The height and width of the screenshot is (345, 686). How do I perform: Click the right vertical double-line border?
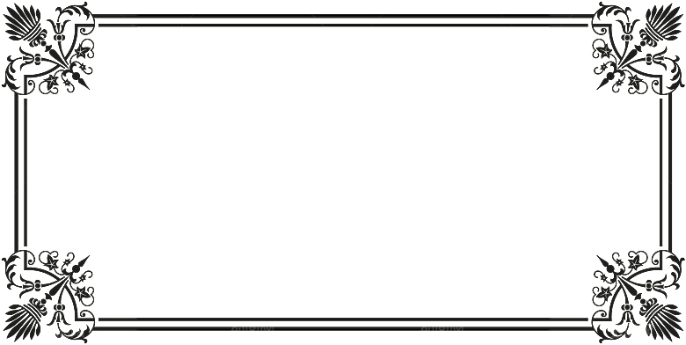click(666, 172)
